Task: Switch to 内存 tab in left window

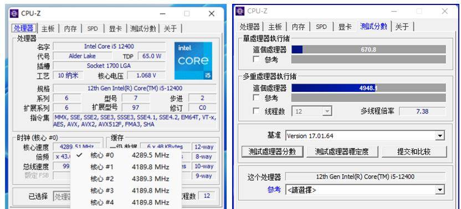Action: click(70, 28)
